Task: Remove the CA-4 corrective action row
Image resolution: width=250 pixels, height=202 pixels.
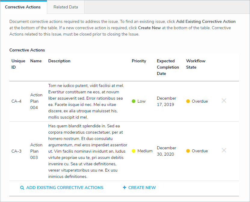Action: click(x=224, y=101)
